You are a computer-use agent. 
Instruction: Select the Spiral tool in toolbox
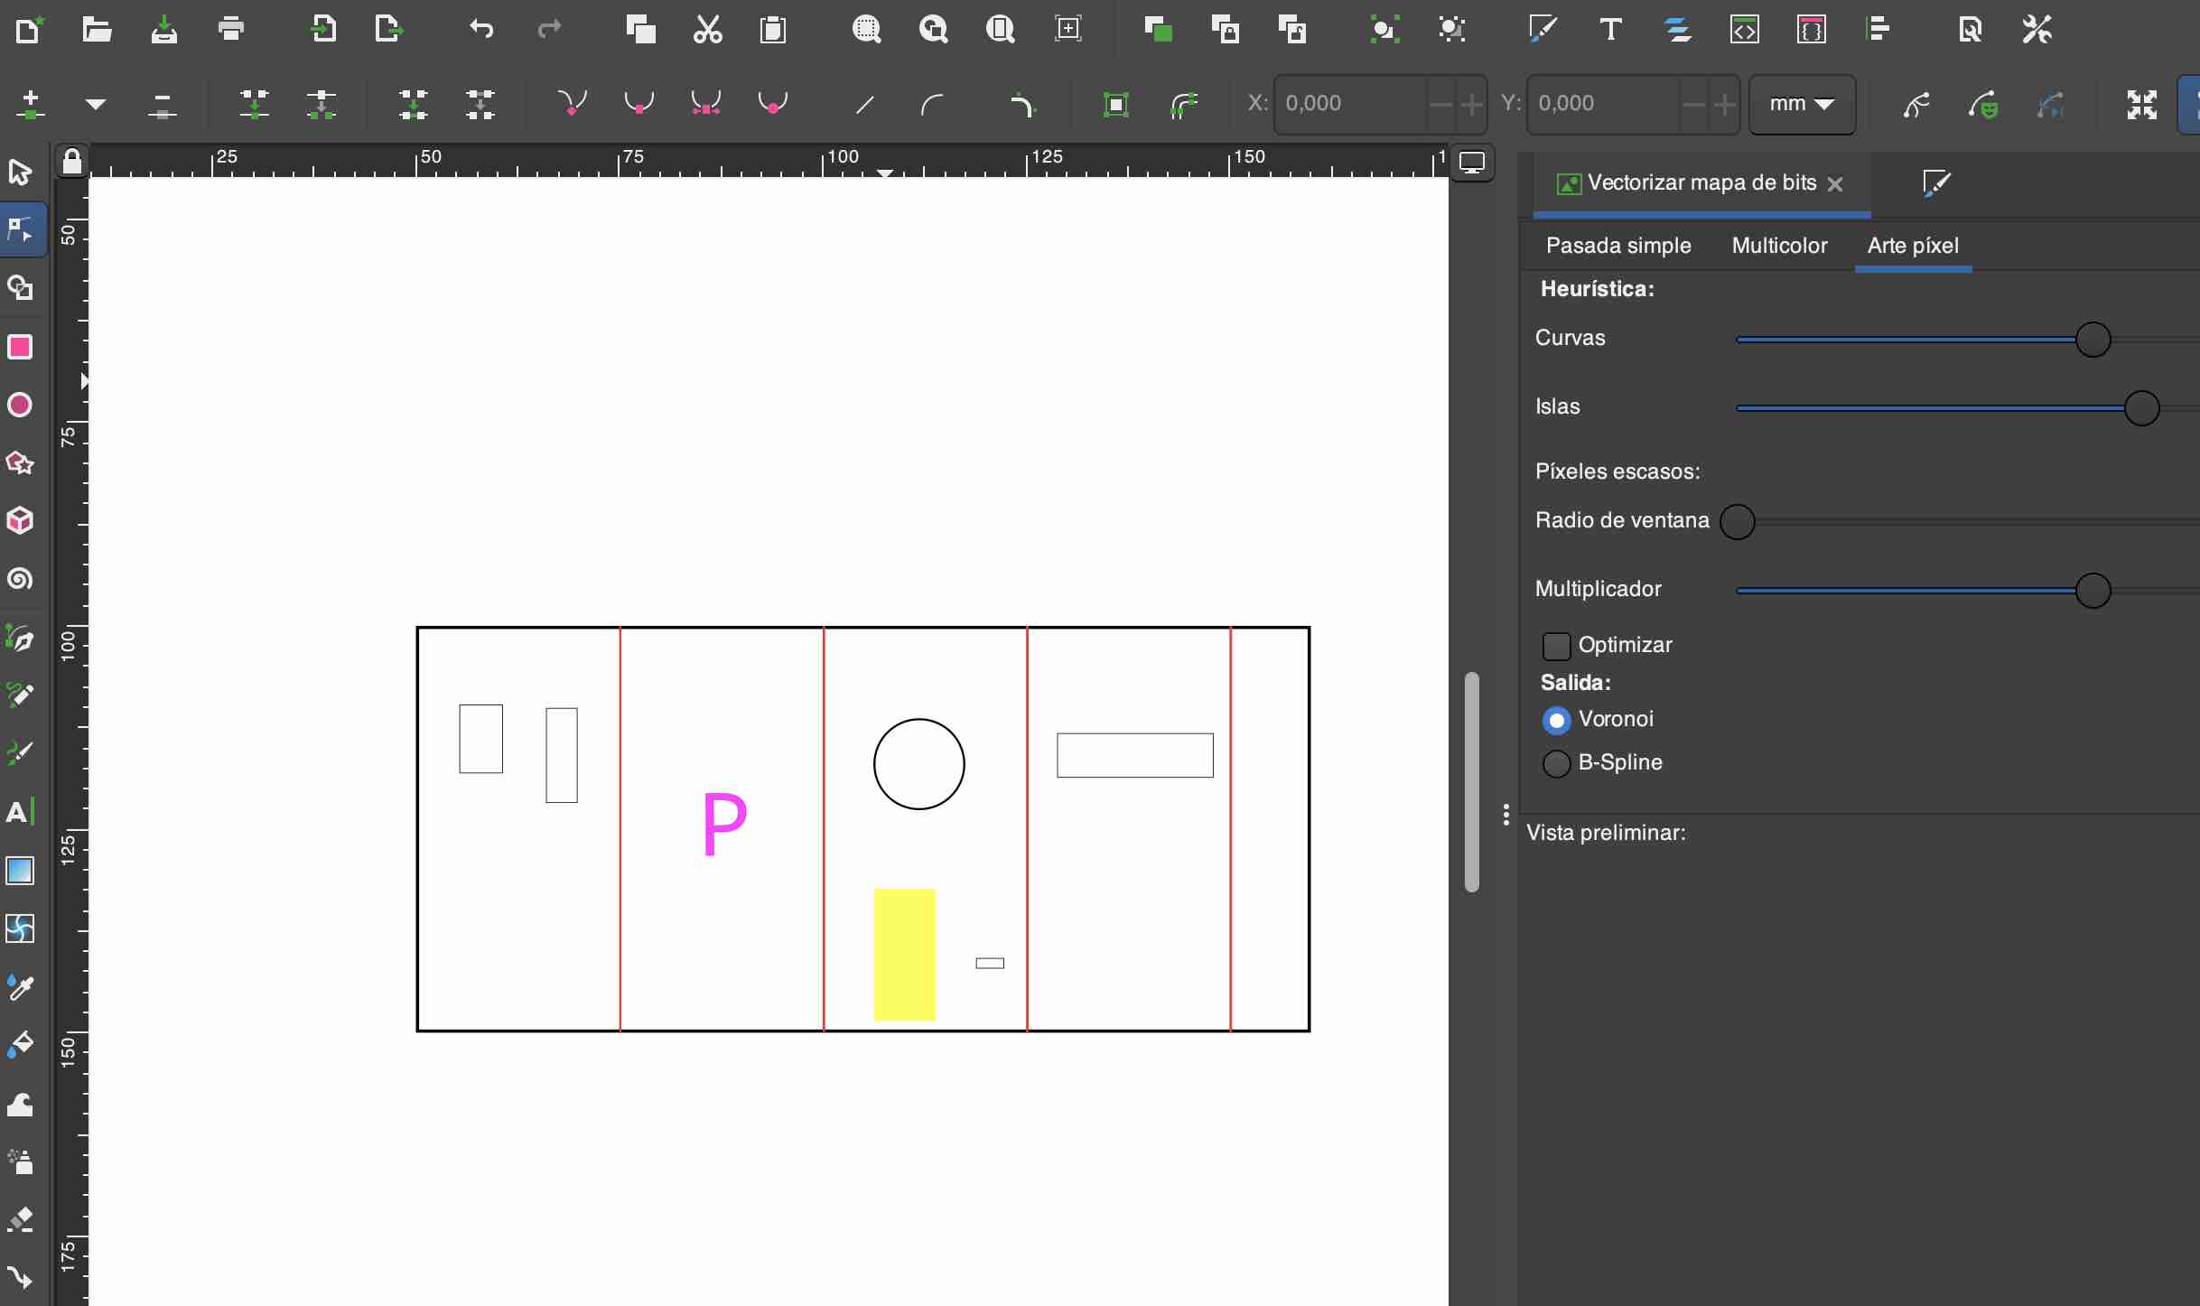point(20,579)
